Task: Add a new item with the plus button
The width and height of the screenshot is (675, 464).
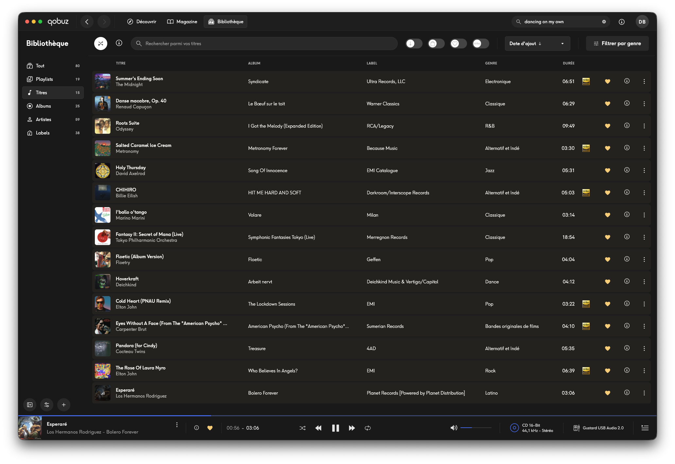Action: (x=64, y=405)
